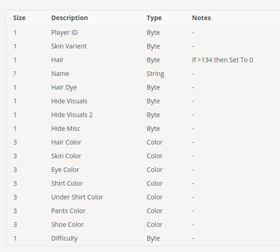
Task: Click the Notes column header
Action: tap(201, 18)
